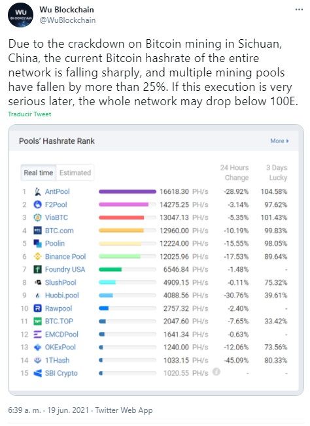Click the Wu Blockchain profile avatar
This screenshot has width=310, height=426.
coord(20,15)
